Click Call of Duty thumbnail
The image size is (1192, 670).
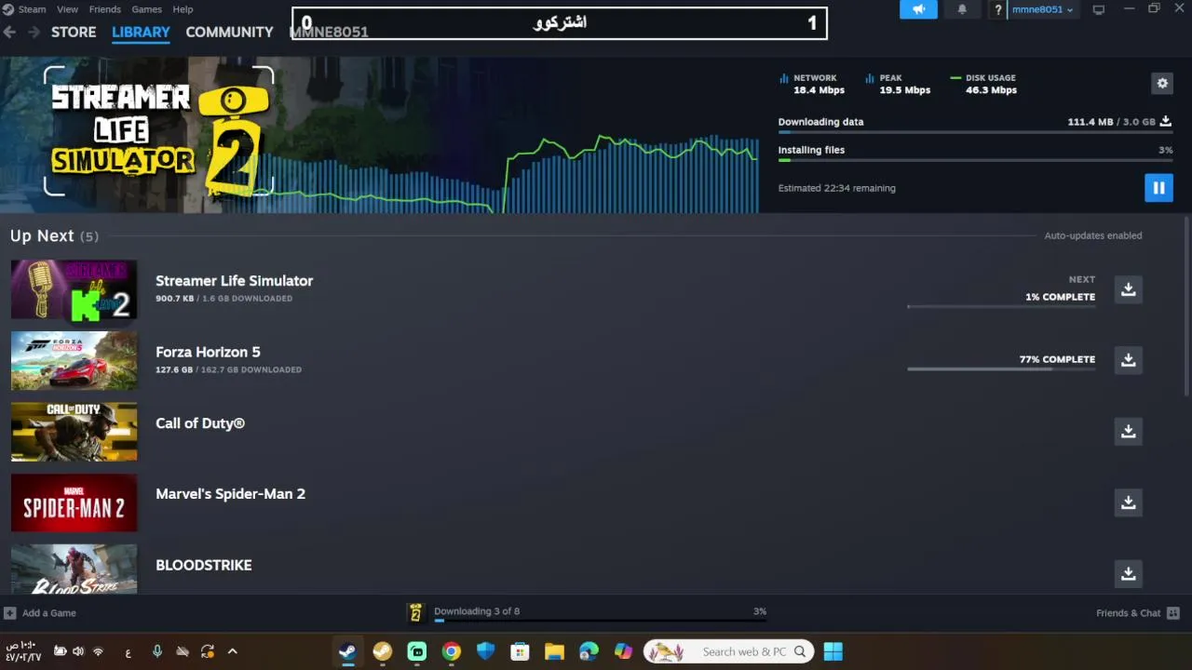74,432
